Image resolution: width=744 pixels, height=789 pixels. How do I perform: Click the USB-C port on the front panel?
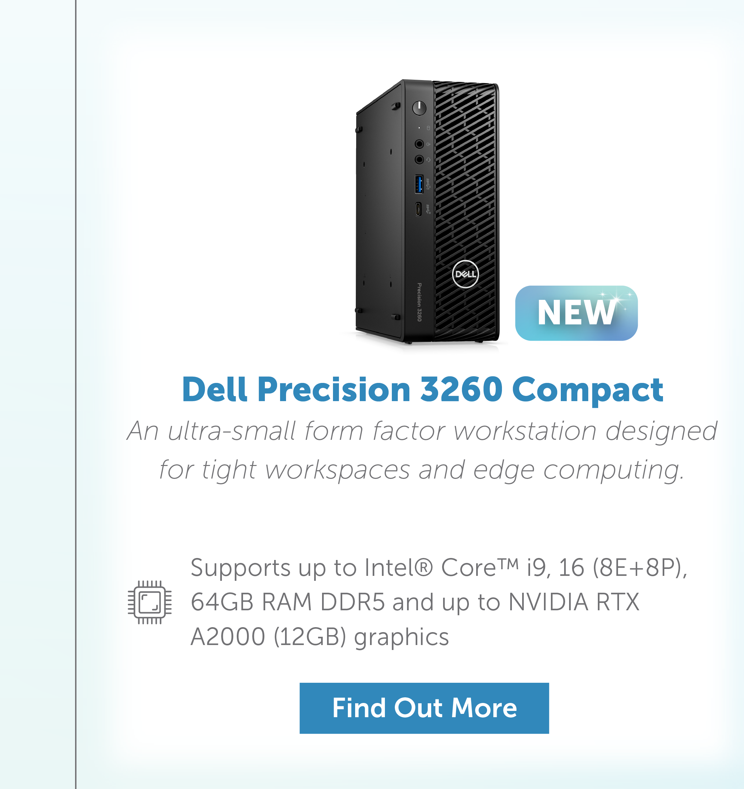pos(418,209)
